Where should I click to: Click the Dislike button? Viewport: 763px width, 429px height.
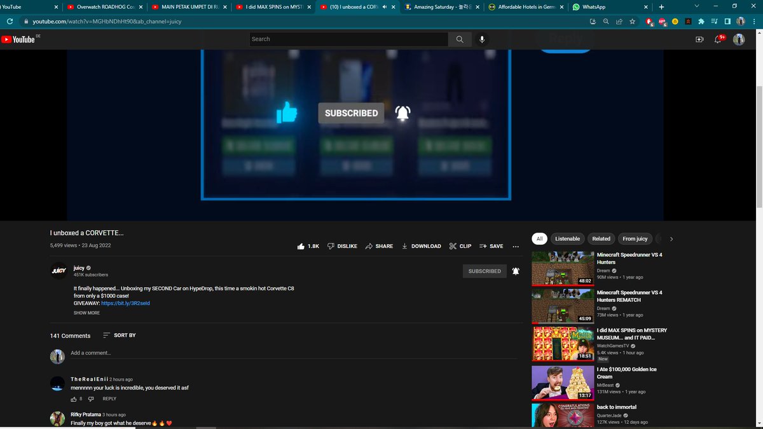pyautogui.click(x=342, y=246)
